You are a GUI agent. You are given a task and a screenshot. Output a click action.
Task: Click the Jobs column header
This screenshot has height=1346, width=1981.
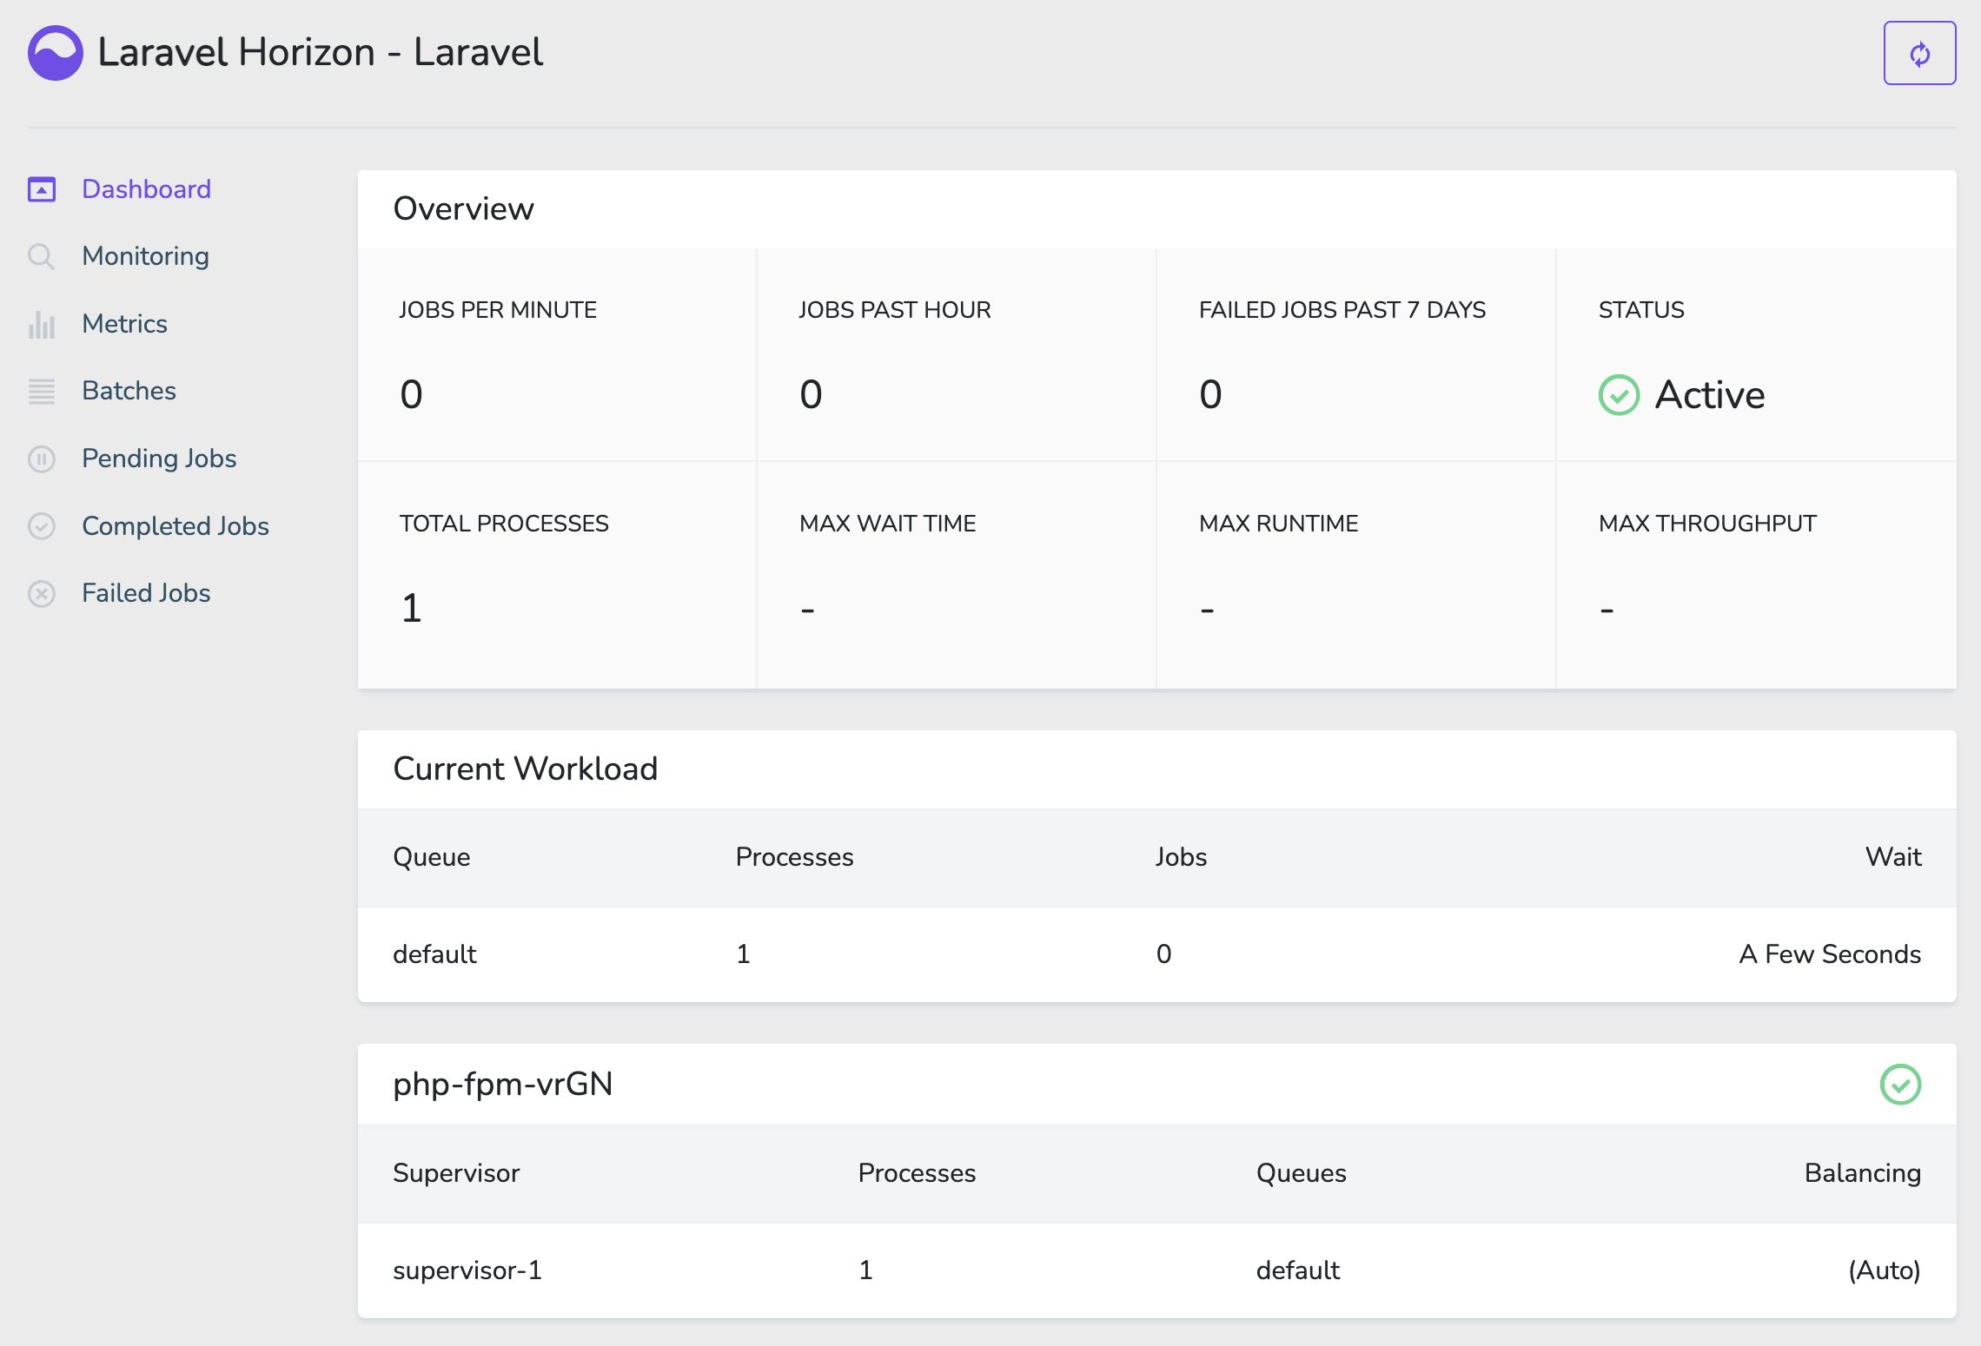click(1181, 857)
